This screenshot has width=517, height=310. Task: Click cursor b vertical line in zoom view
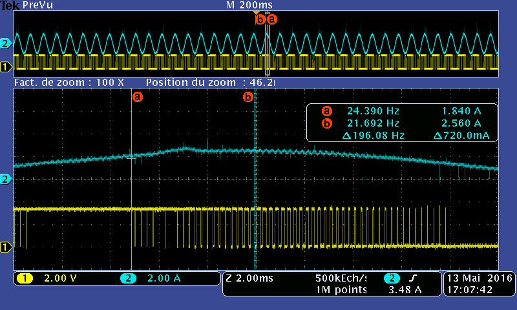(255, 179)
